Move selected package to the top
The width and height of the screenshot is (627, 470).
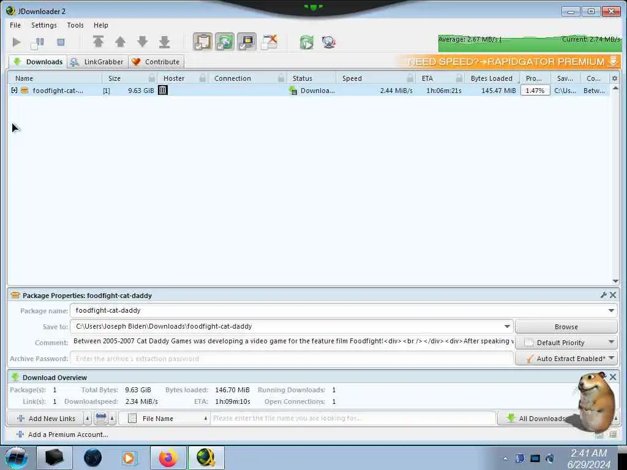99,42
